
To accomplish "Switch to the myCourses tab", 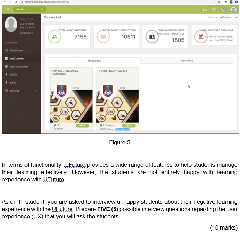I will 94,61.
